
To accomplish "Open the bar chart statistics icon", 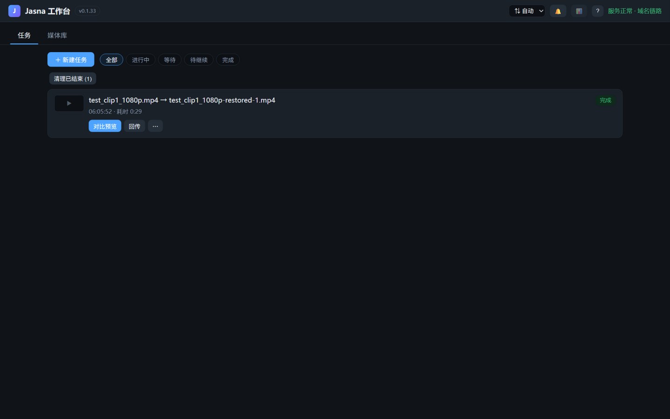I will click(x=579, y=11).
